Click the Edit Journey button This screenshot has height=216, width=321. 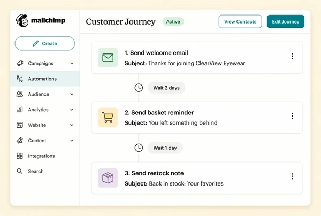click(286, 21)
